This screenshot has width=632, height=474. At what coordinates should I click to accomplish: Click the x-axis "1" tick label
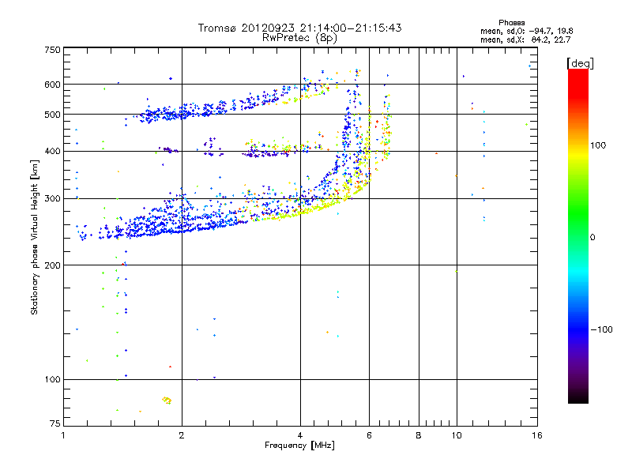(x=63, y=435)
